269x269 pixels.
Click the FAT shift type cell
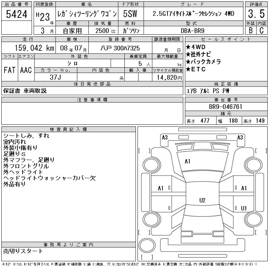[x=9, y=70]
